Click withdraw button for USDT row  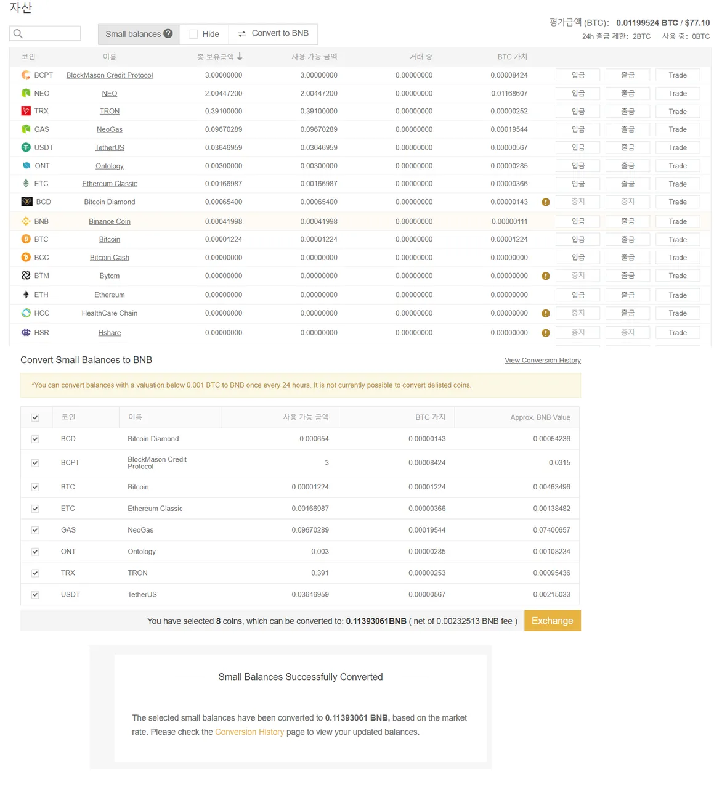[628, 147]
